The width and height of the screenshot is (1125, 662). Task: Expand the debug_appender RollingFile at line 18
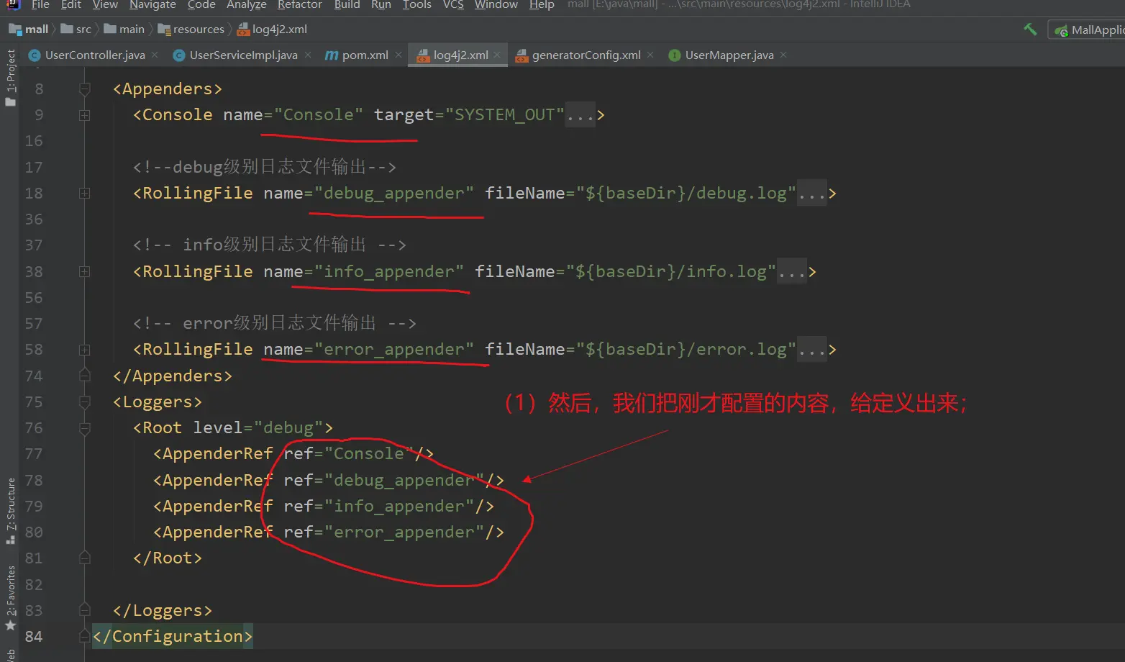point(84,194)
